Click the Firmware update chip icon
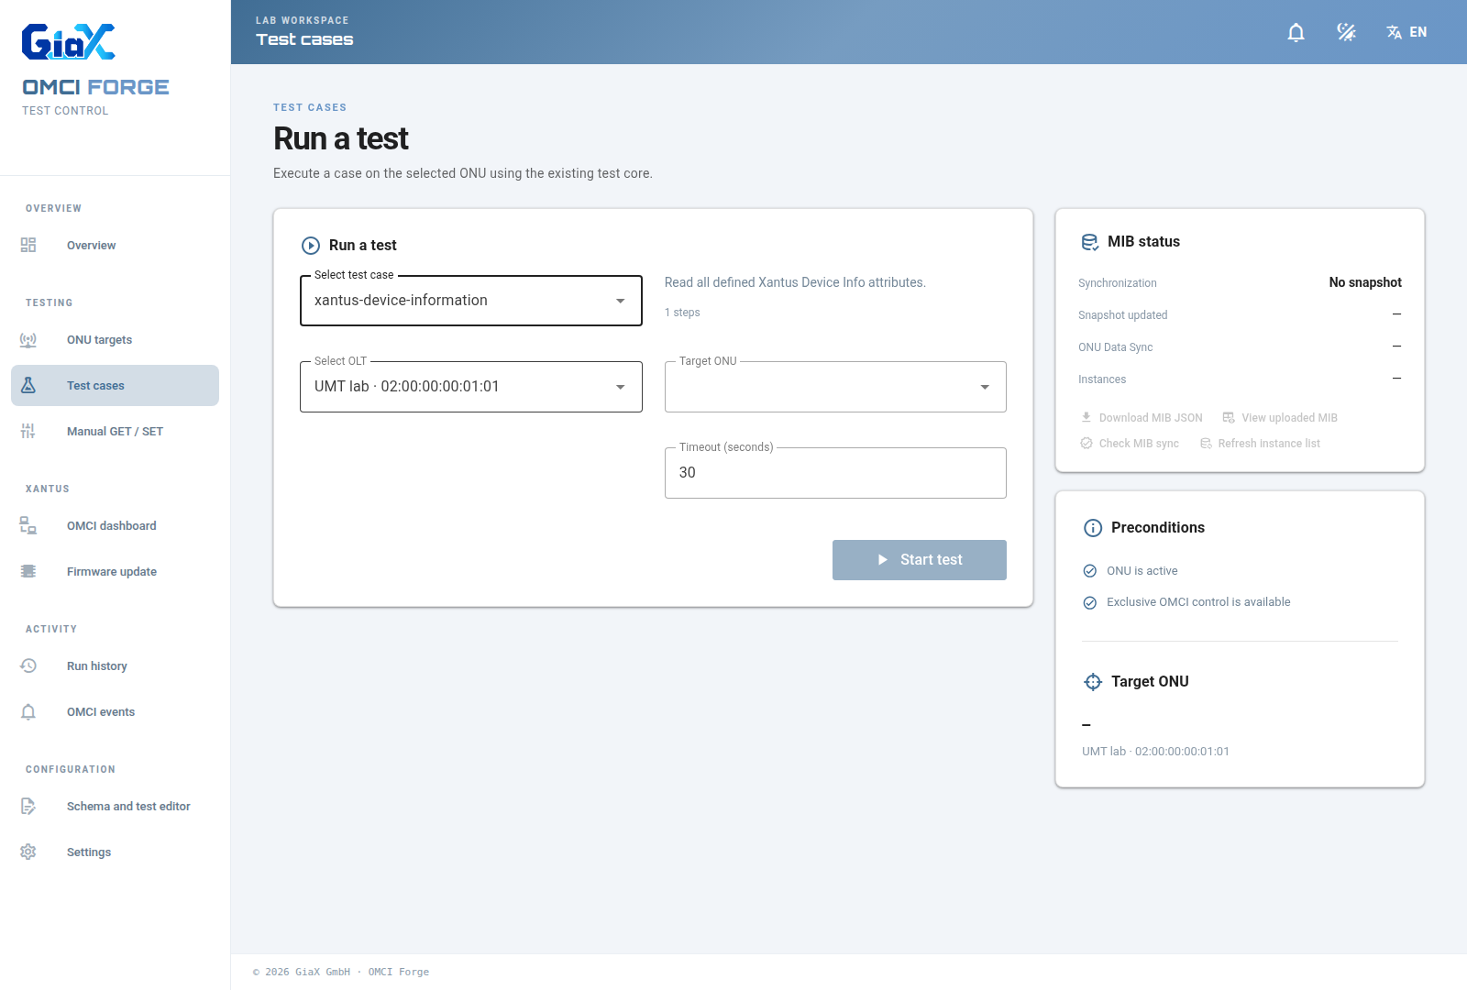Image resolution: width=1467 pixels, height=990 pixels. [x=28, y=571]
